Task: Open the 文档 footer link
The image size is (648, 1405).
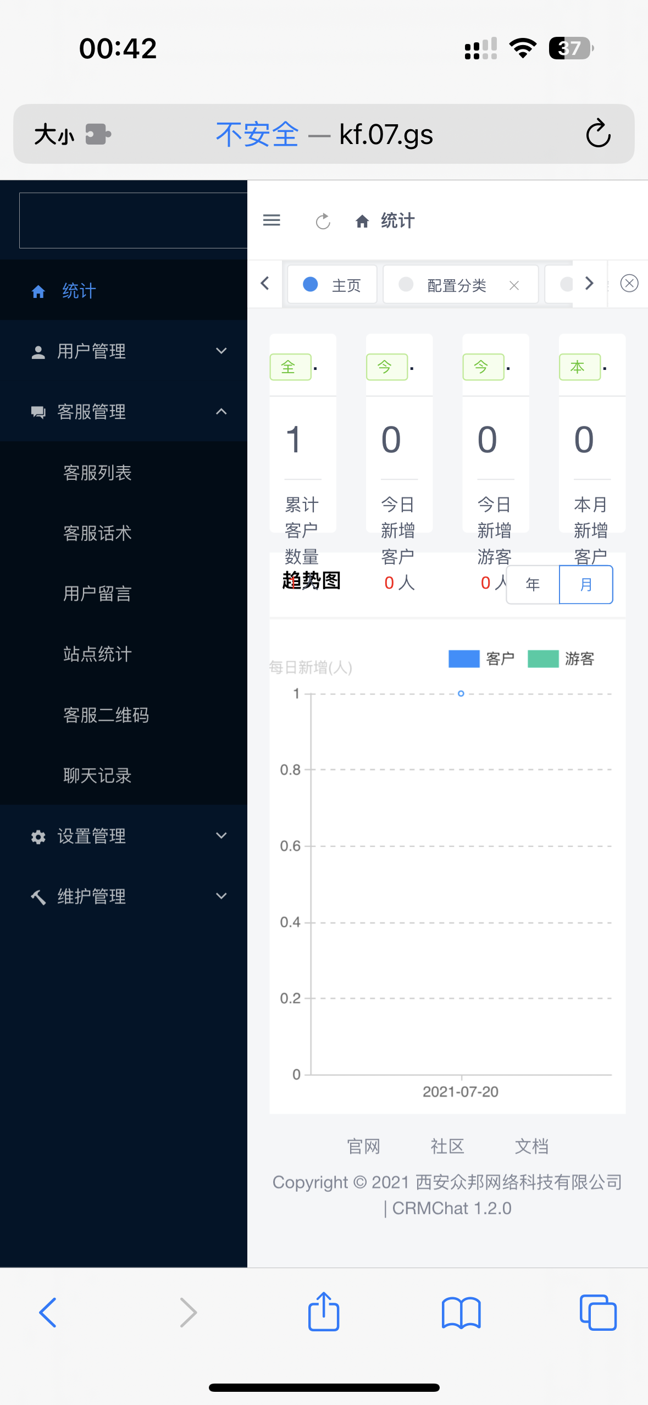Action: 531,1147
